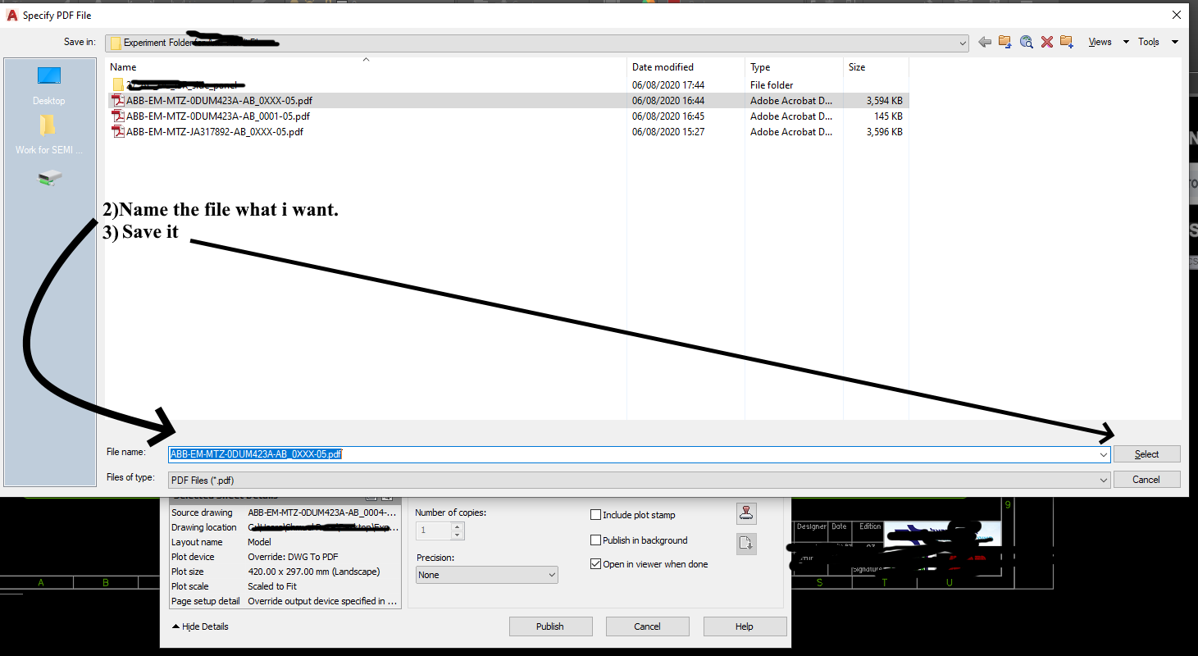Go back to the previous folder
This screenshot has width=1198, height=656.
[985, 42]
